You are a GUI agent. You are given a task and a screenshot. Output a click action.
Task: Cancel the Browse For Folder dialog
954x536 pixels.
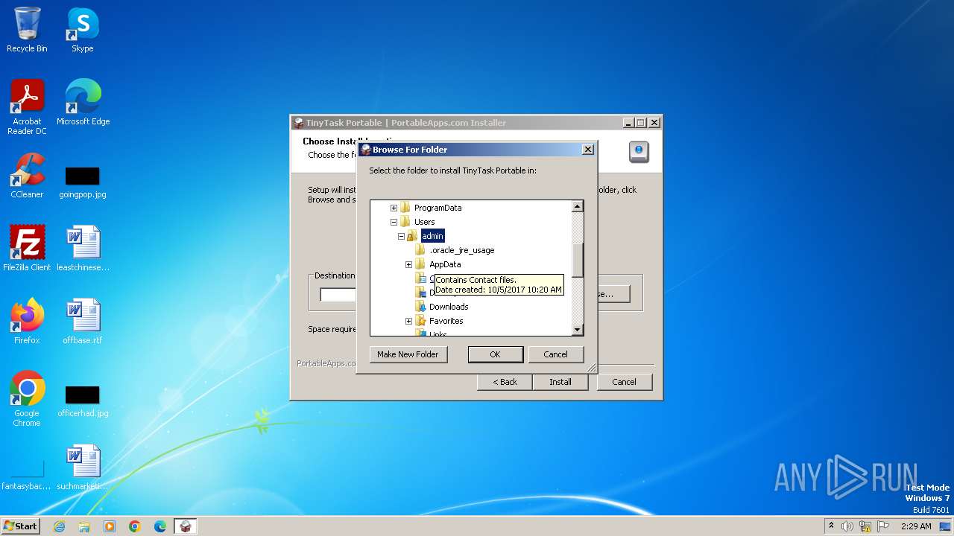tap(555, 354)
